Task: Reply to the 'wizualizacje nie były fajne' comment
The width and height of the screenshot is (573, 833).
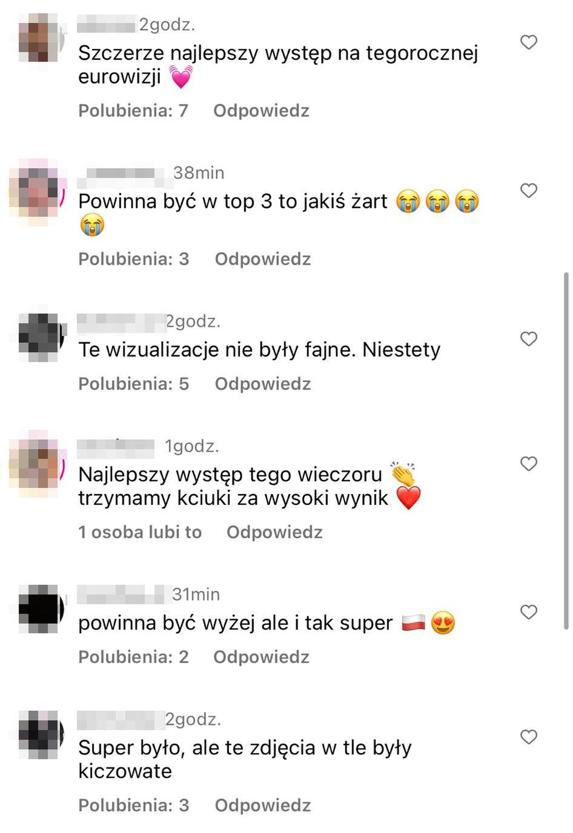Action: 263,384
